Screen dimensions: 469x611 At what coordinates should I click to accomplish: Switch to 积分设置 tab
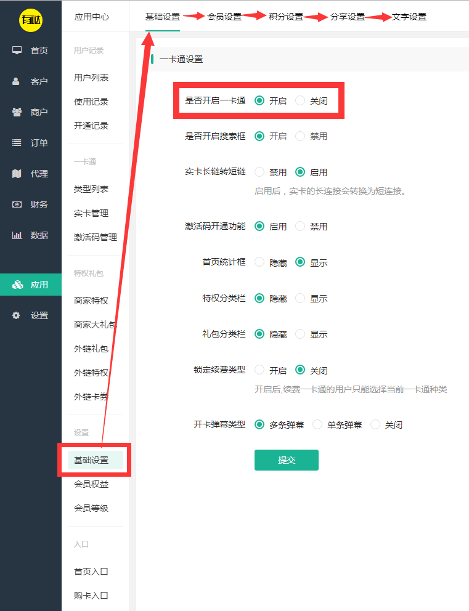pyautogui.click(x=286, y=17)
